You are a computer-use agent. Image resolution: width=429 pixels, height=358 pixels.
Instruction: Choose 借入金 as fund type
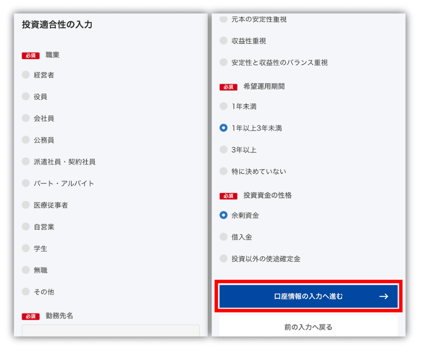(223, 237)
